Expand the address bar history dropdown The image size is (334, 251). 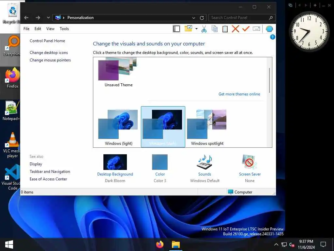(194, 18)
